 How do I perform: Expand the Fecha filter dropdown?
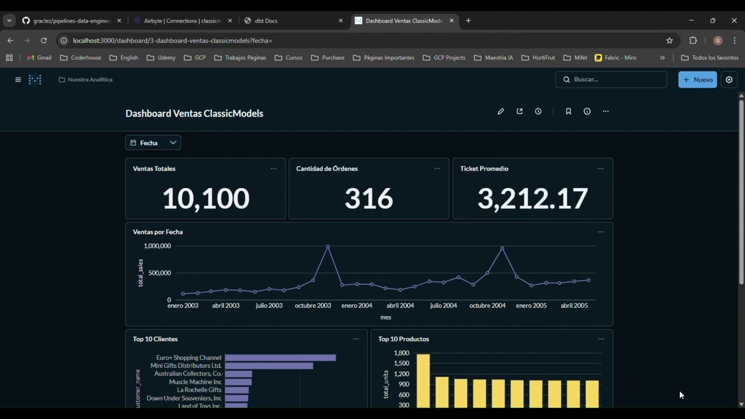click(x=153, y=143)
